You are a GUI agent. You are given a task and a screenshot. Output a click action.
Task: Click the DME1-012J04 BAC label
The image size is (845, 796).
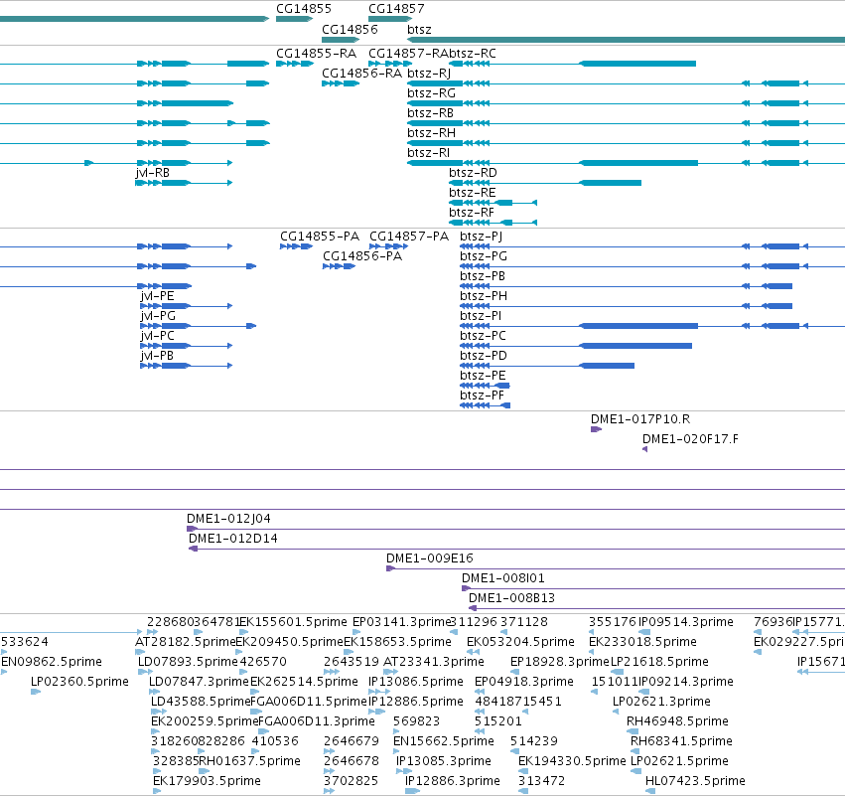click(228, 519)
